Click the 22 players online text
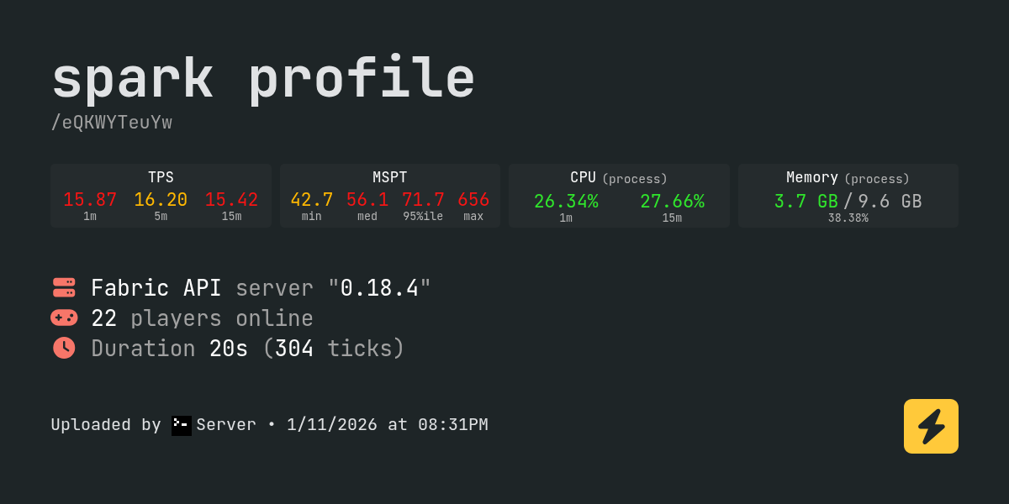This screenshot has width=1009, height=504. (x=202, y=318)
